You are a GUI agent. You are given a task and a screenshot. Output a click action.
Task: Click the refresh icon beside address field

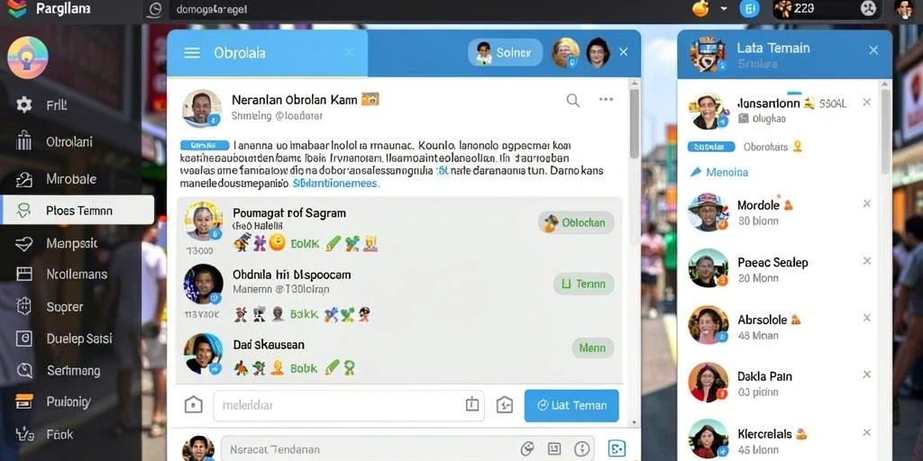point(154,9)
